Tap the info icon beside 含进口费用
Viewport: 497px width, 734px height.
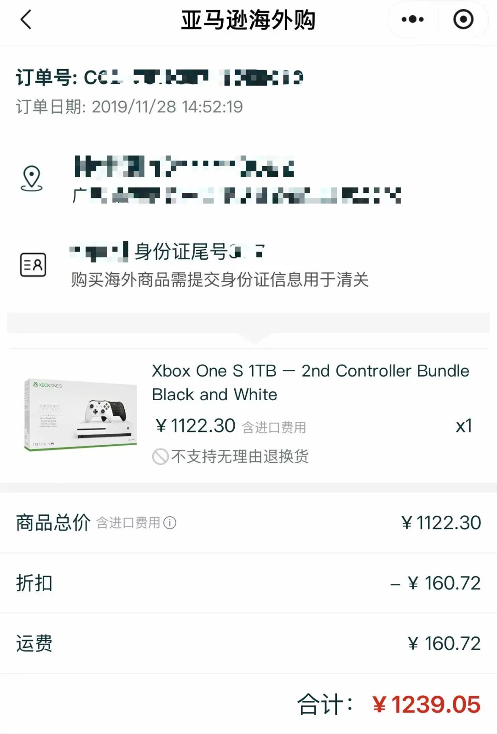point(170,523)
